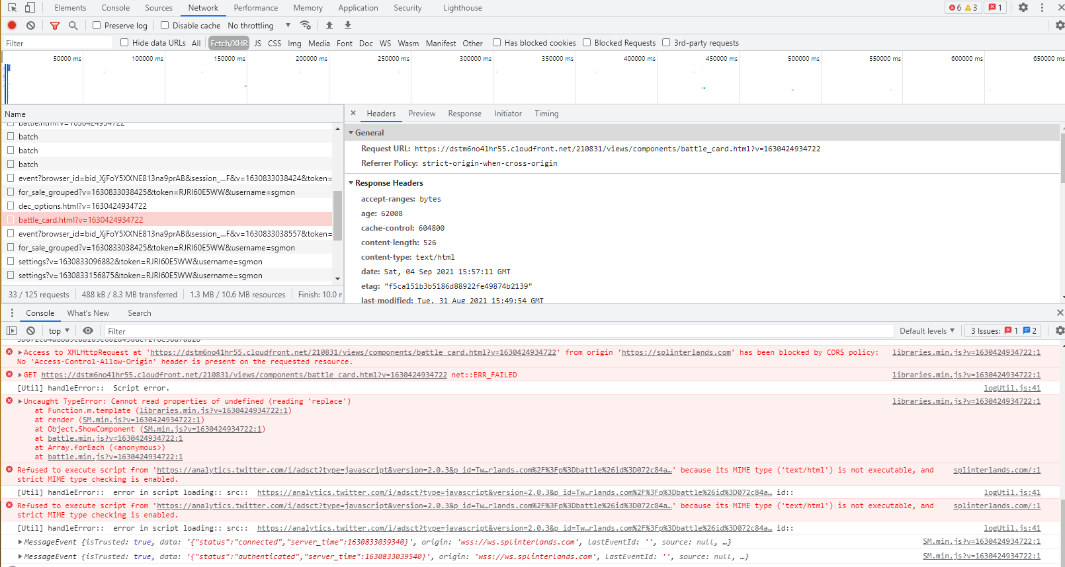Expand the MessageEvent 'authenticated' object
This screenshot has width=1065, height=567.
coord(21,556)
